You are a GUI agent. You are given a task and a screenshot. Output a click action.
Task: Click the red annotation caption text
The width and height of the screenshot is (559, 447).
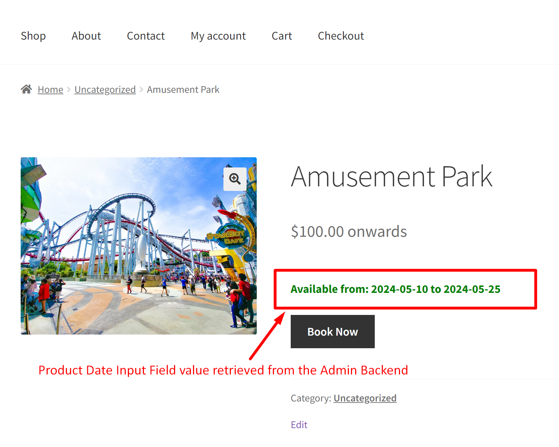tap(223, 370)
